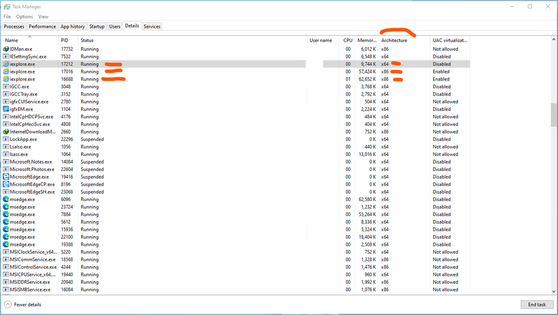This screenshot has width=558, height=315.
Task: Click the MicrosoftEdge.exe process icon
Action: tap(6, 176)
